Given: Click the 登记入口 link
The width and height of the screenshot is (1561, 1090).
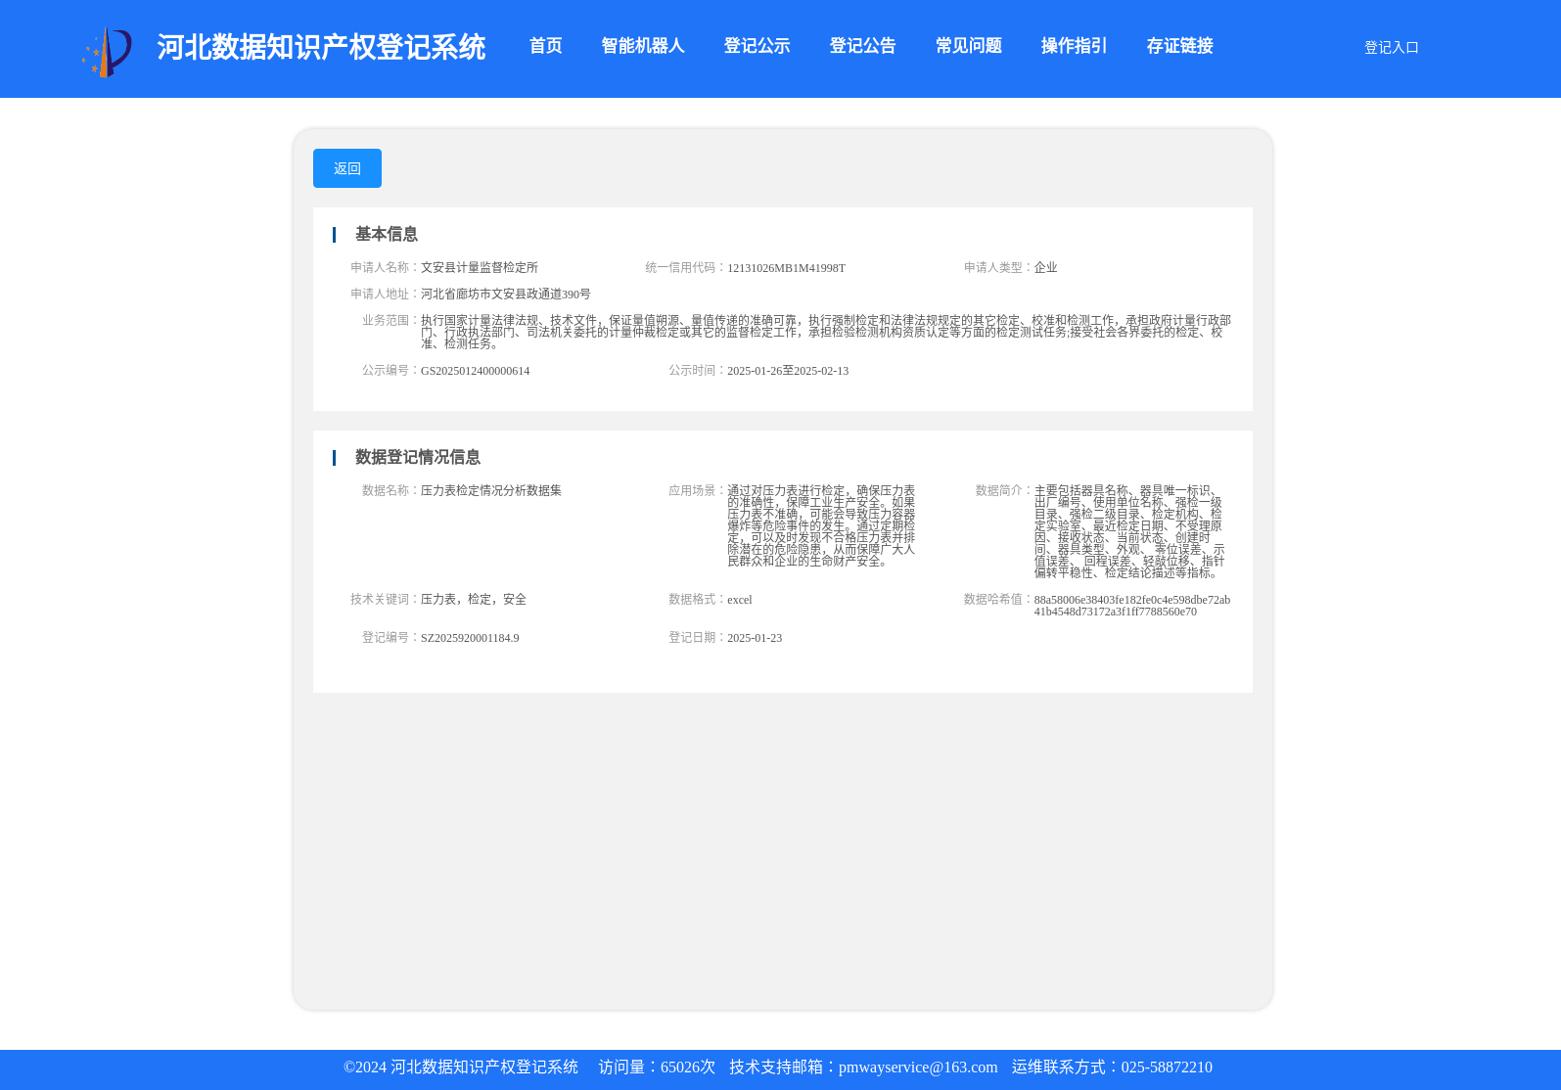Looking at the screenshot, I should coord(1391,47).
